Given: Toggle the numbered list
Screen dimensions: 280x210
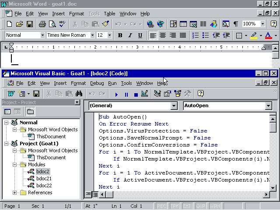Looking at the screenshot, I should [x=196, y=35].
